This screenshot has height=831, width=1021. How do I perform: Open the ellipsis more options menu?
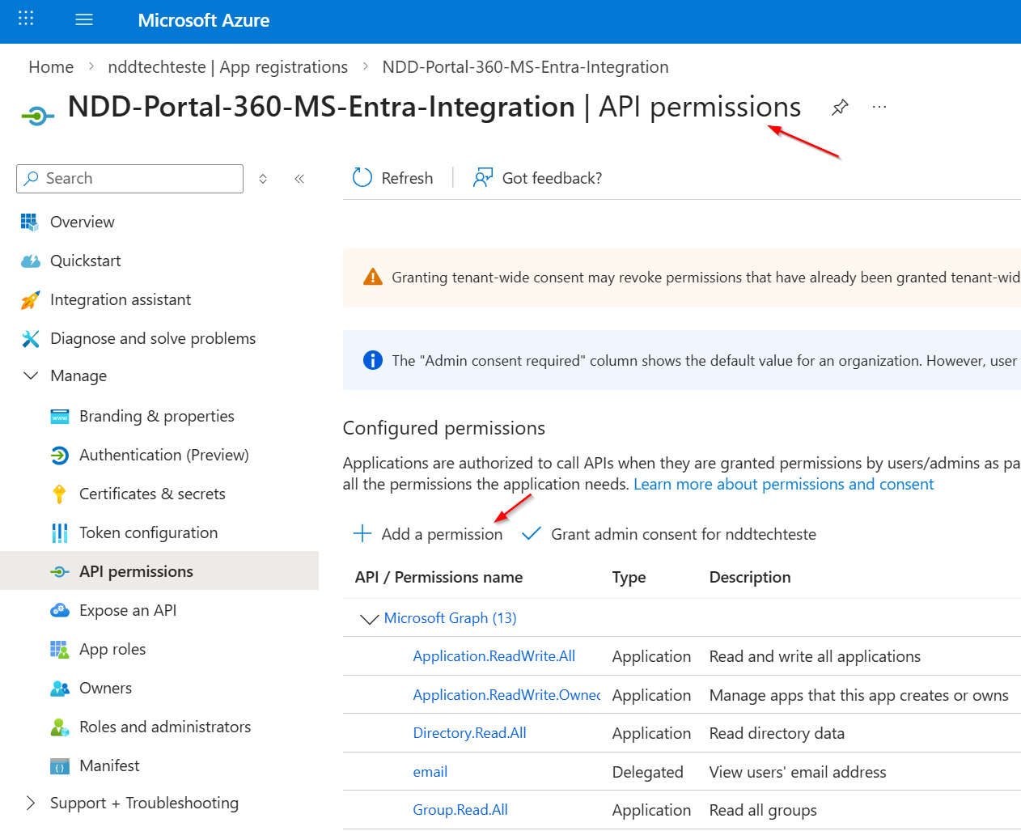(879, 107)
